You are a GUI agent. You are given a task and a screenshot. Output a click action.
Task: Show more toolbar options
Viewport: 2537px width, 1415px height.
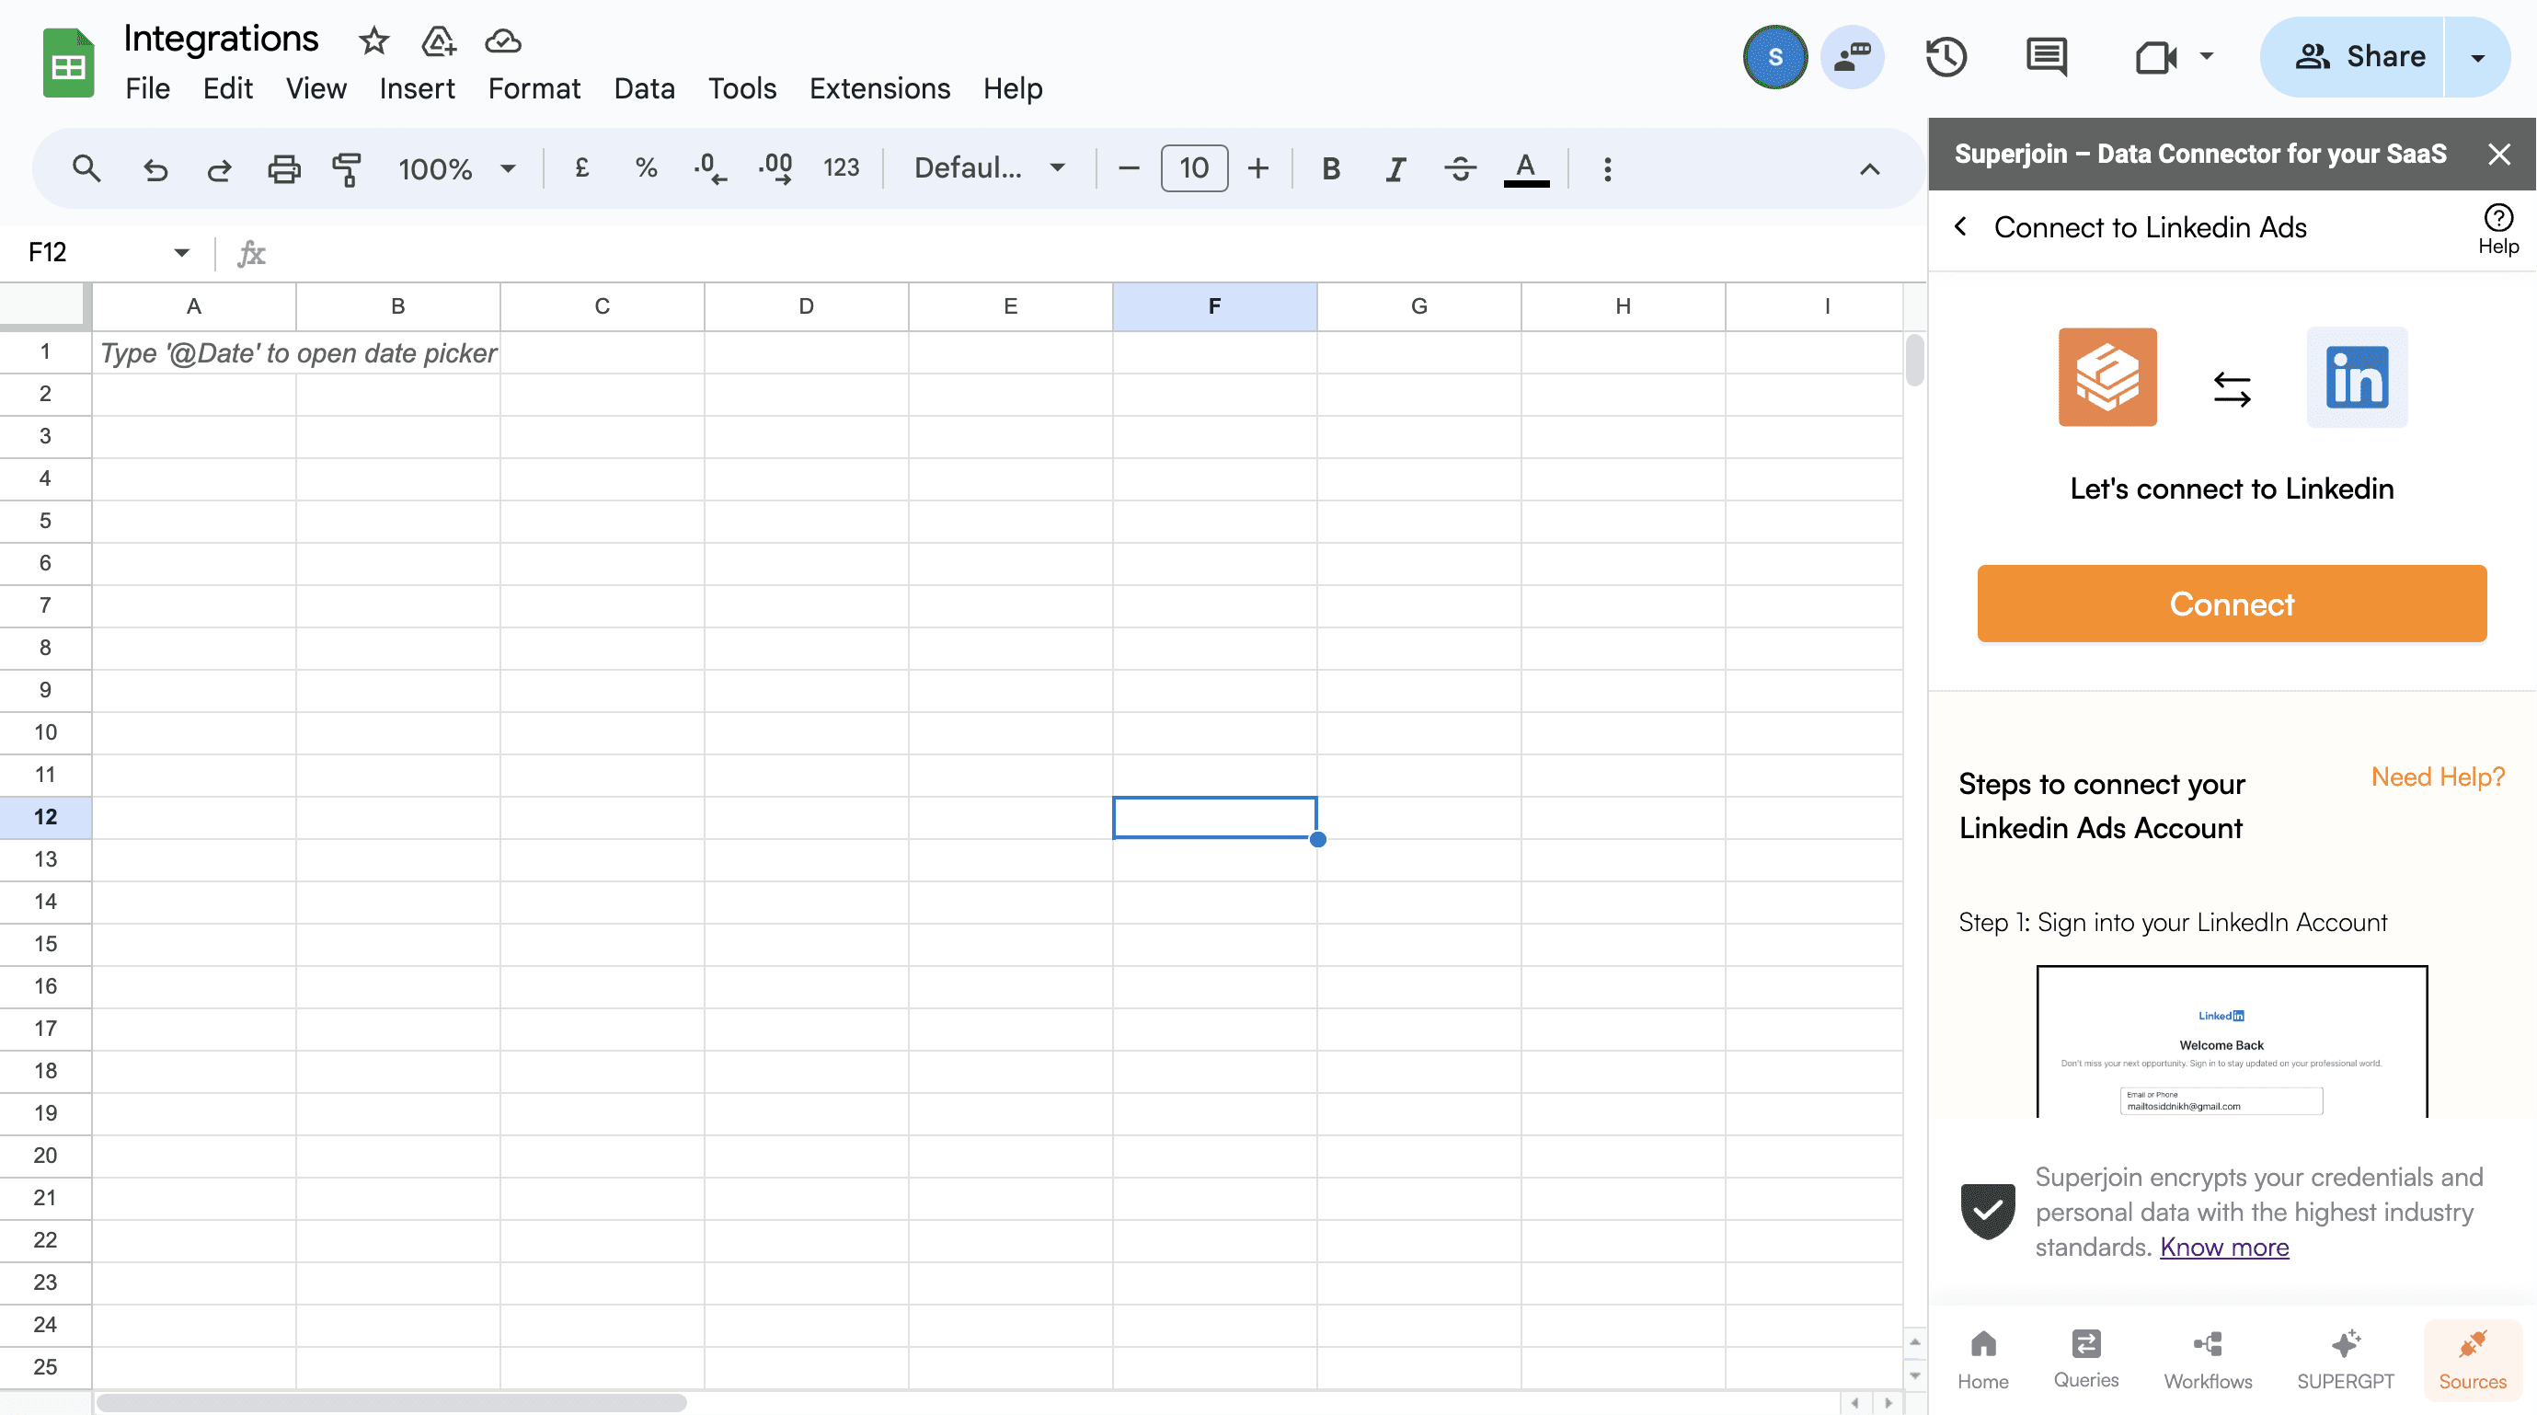pyautogui.click(x=1607, y=169)
